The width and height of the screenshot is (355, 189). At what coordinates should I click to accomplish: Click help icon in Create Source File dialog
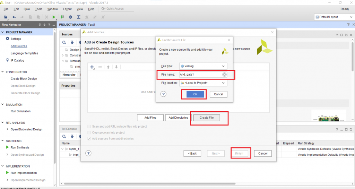tap(163, 94)
